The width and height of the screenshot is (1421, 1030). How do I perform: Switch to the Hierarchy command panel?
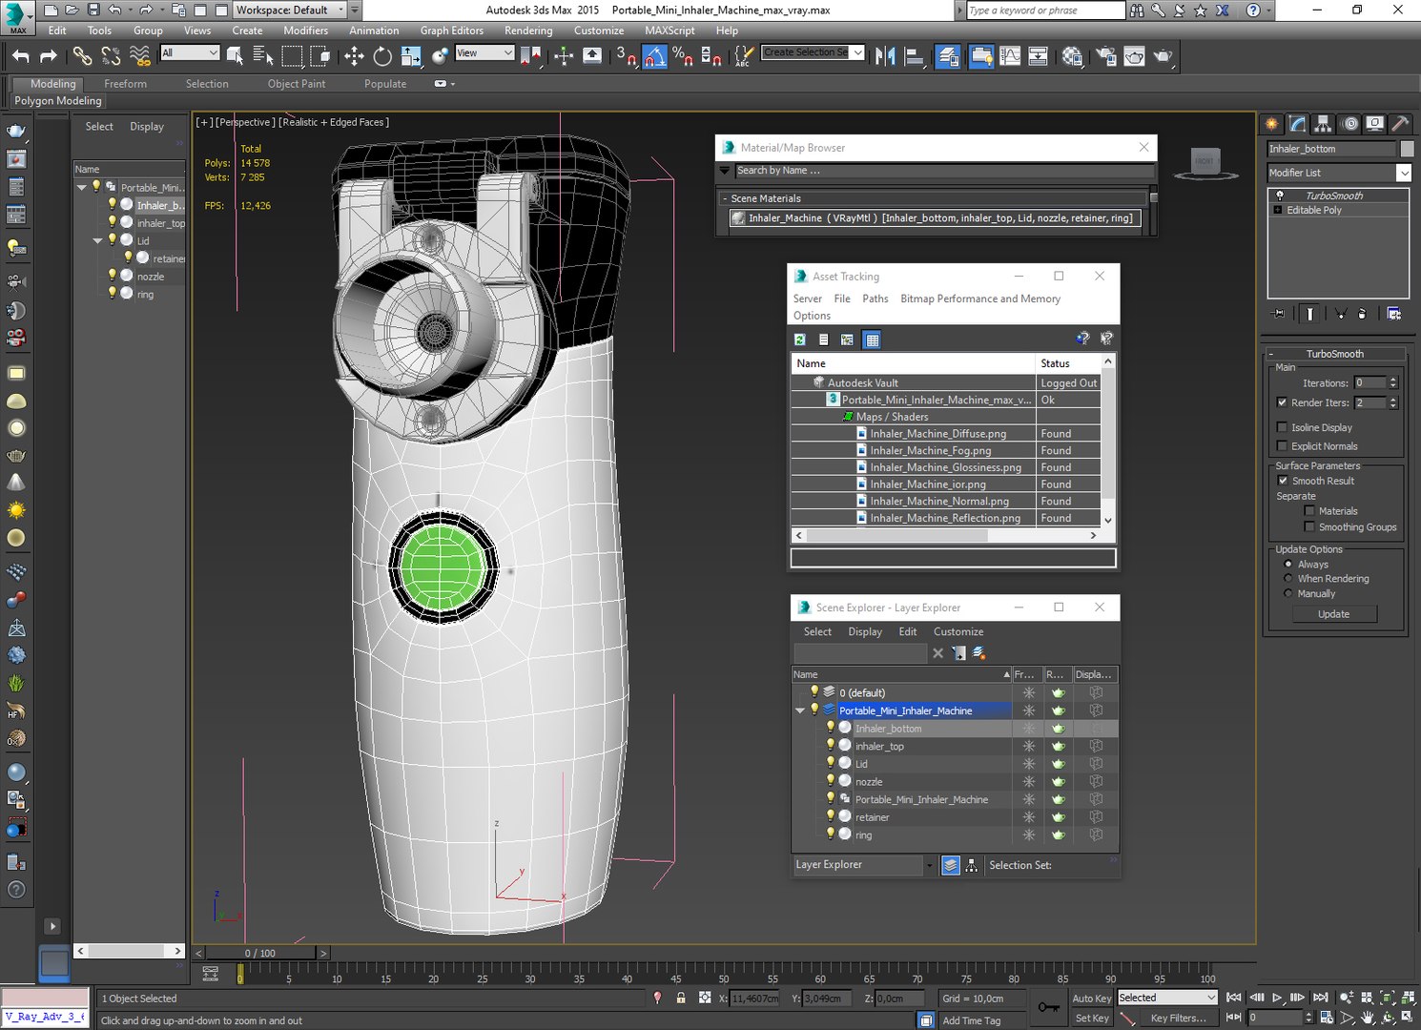[x=1323, y=124]
